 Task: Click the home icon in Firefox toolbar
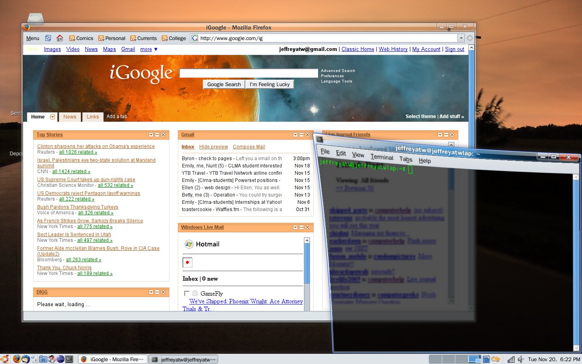point(60,38)
